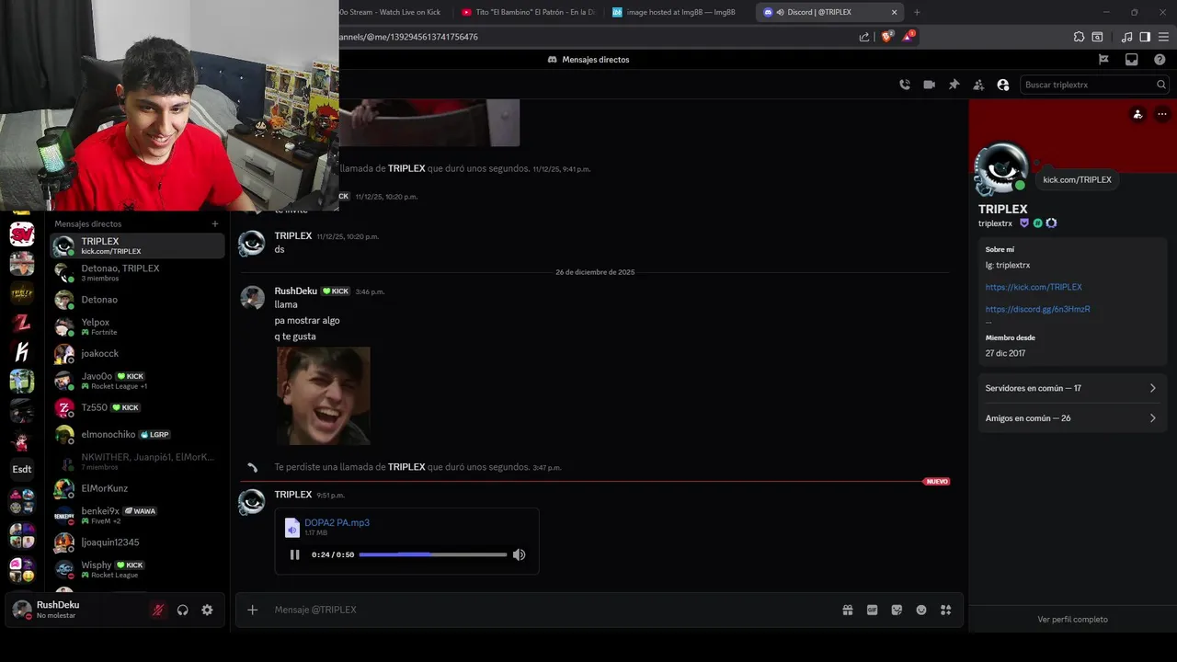
Task: Click 'Ver perfil completo'
Action: click(1072, 619)
